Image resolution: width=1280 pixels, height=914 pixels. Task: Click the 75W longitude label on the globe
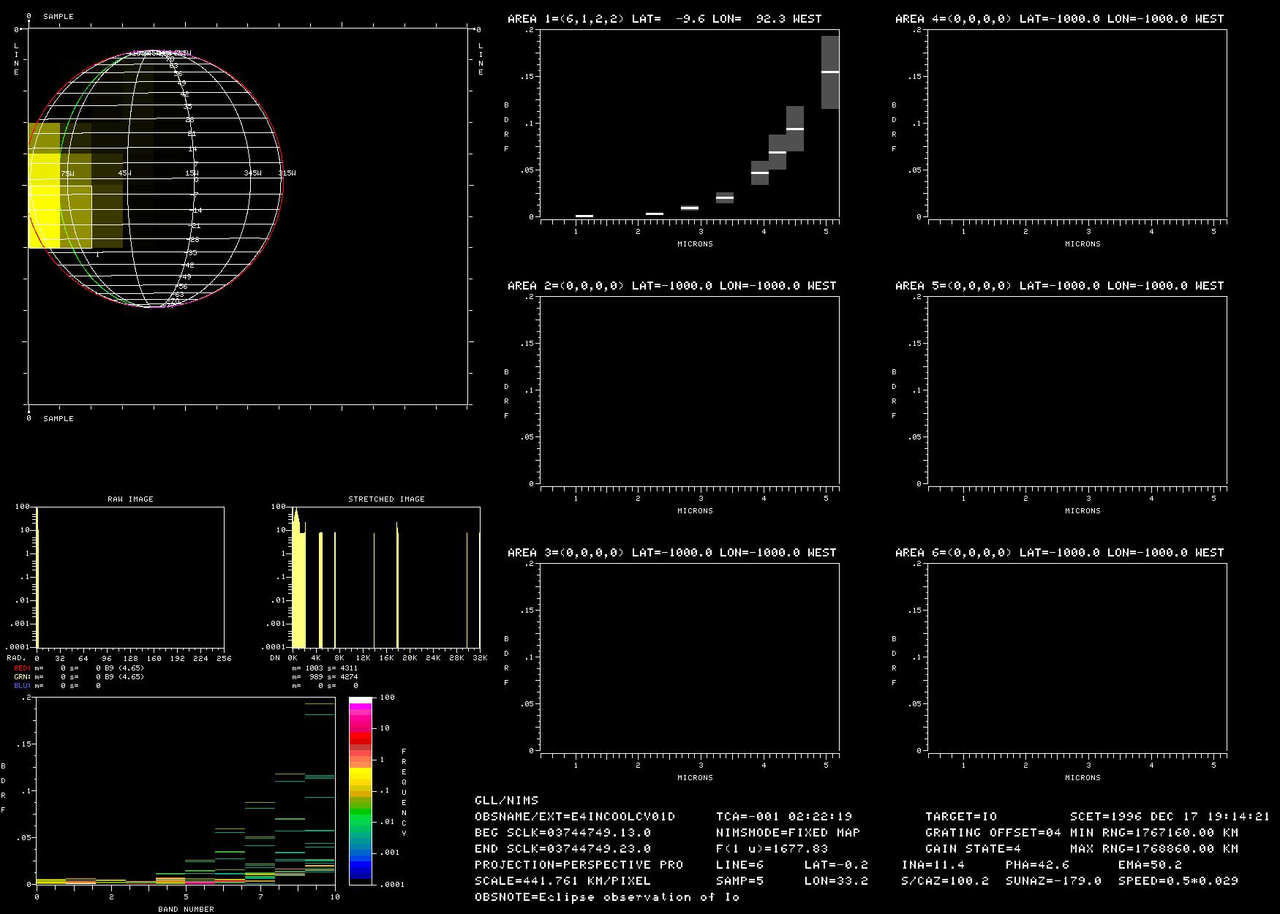click(67, 173)
